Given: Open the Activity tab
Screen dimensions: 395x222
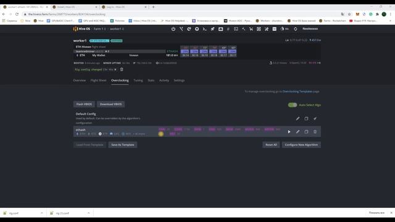Looking at the screenshot, I should point(164,80).
